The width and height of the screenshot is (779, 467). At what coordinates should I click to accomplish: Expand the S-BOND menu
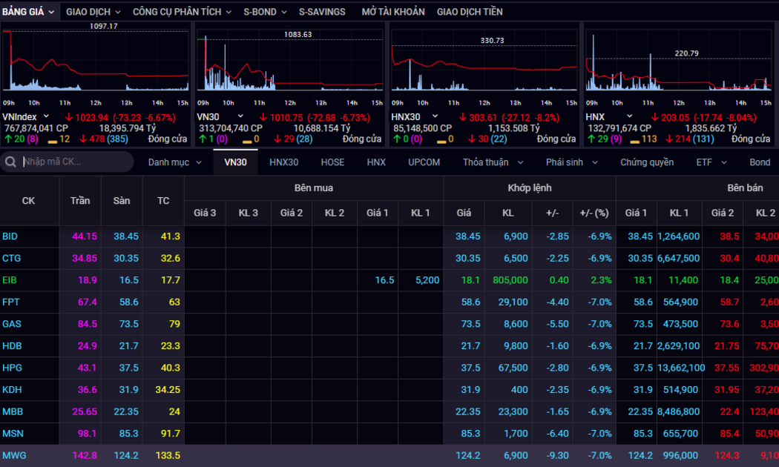coord(264,12)
